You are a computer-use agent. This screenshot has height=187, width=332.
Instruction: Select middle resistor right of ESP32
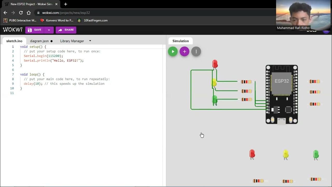pyautogui.click(x=315, y=92)
